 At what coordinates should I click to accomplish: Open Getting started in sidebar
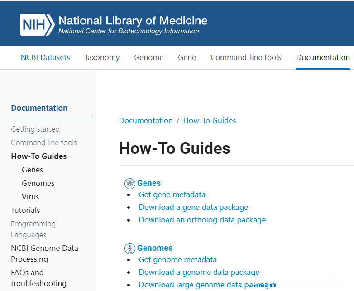(35, 129)
